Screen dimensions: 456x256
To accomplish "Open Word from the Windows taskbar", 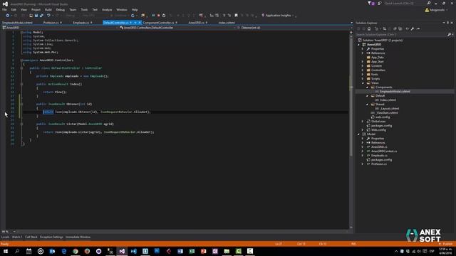I will point(180,251).
